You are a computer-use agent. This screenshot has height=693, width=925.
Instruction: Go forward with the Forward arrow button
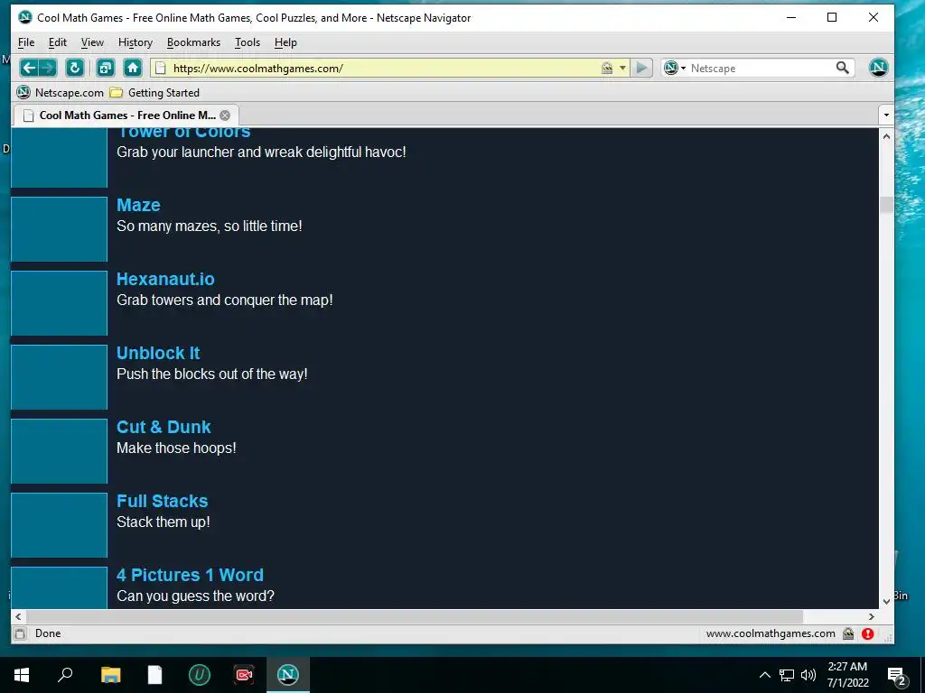(x=48, y=68)
